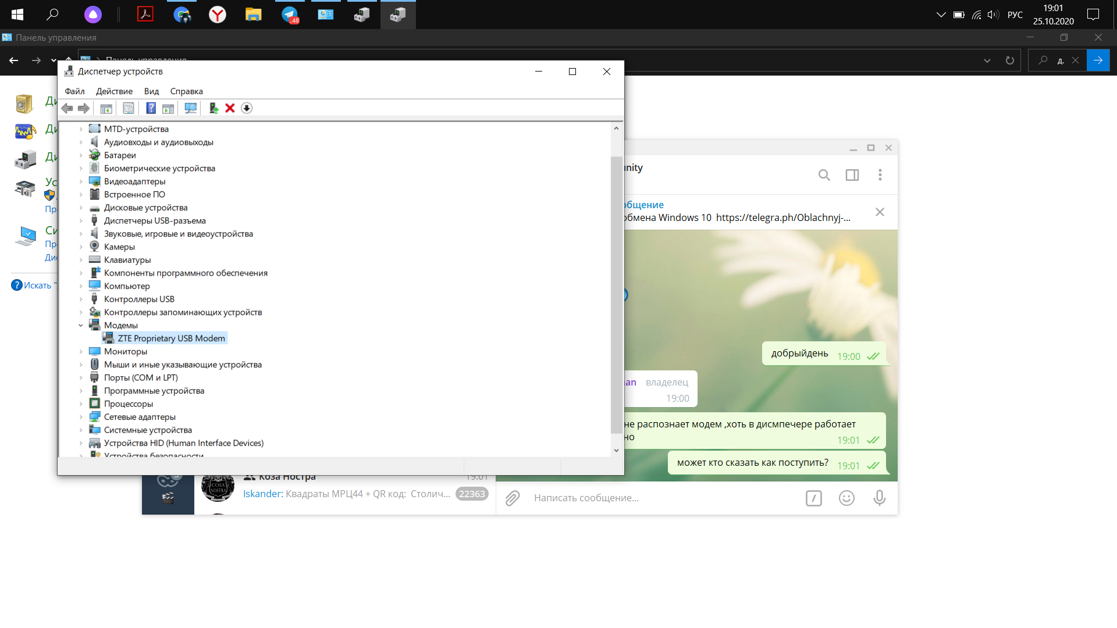Click the bot commands slash icon
This screenshot has height=628, width=1117.
point(814,498)
